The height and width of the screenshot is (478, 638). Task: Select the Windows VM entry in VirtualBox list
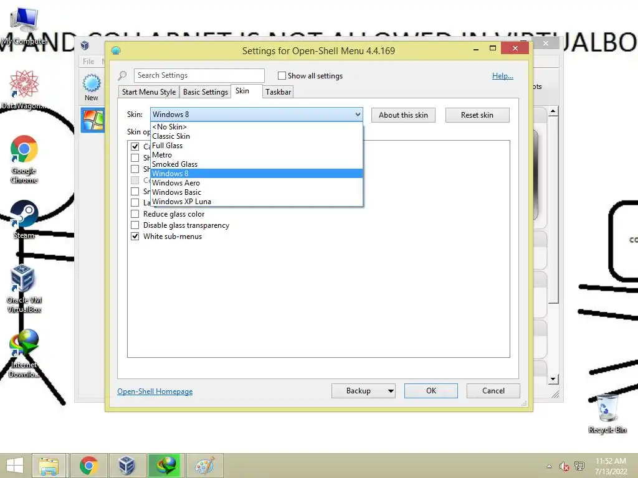93,120
